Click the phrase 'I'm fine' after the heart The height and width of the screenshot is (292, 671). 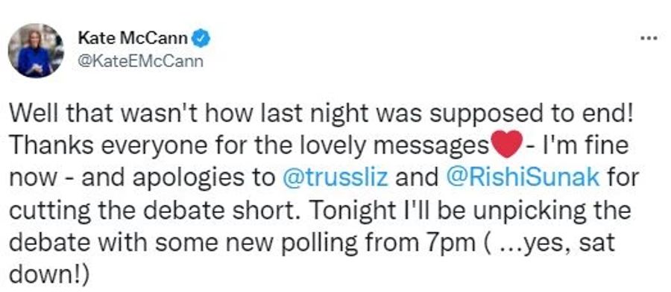[x=585, y=145]
